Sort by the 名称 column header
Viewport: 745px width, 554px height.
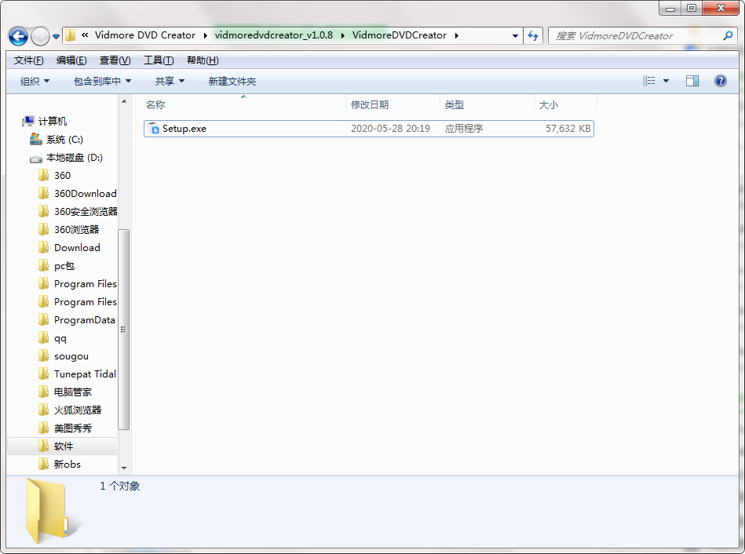pos(155,105)
